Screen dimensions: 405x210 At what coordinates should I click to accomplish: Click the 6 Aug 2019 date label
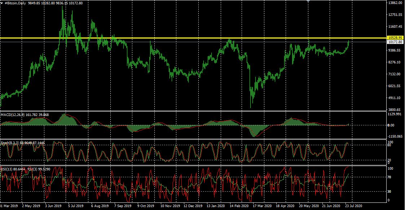pos(100,206)
